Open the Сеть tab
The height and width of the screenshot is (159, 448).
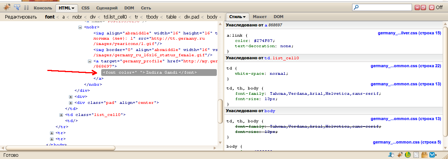click(146, 8)
